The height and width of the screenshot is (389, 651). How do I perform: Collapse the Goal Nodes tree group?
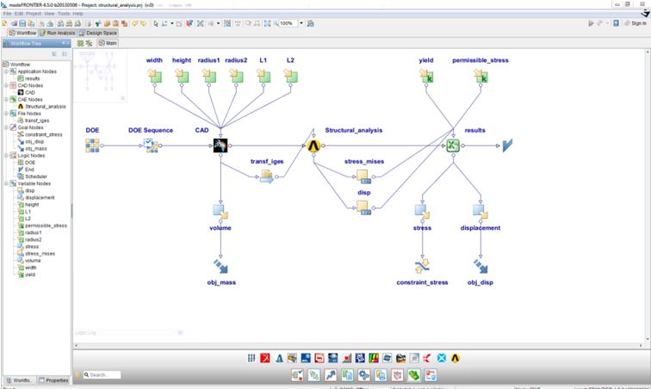pos(5,127)
